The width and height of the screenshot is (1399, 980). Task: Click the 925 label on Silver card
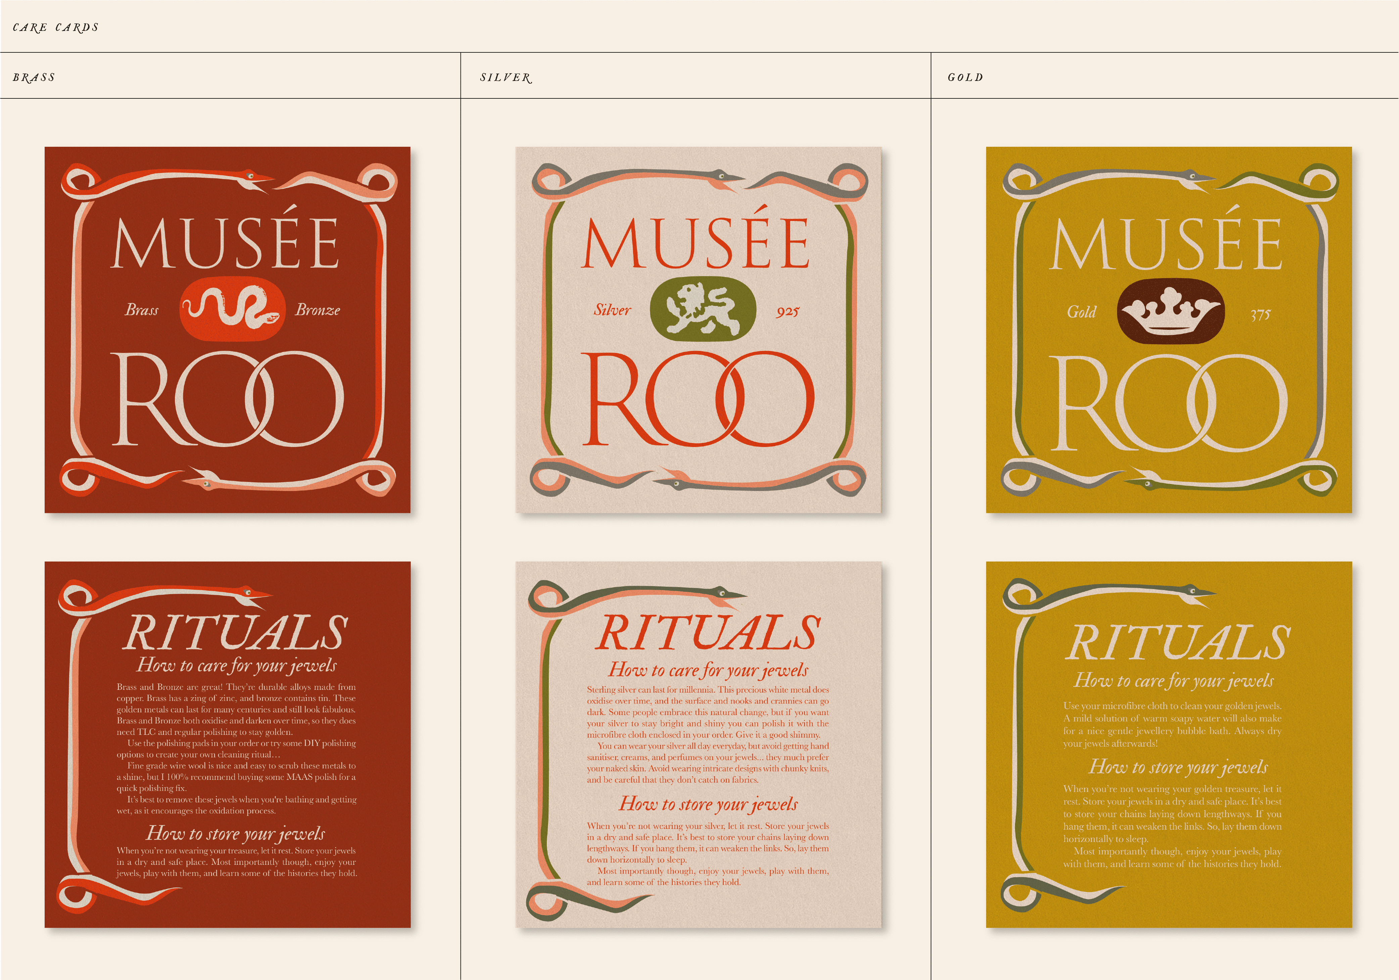pos(787,312)
